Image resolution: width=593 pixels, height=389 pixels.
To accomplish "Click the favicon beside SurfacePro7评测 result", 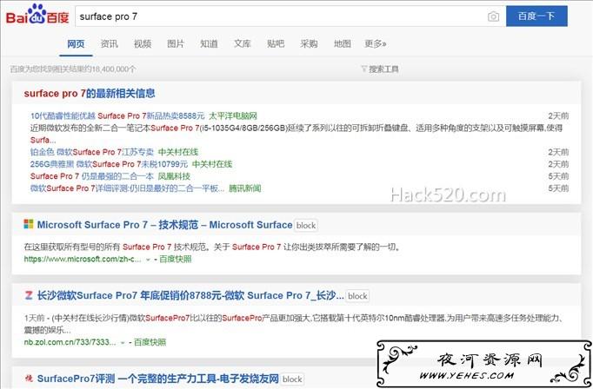I will (x=29, y=378).
